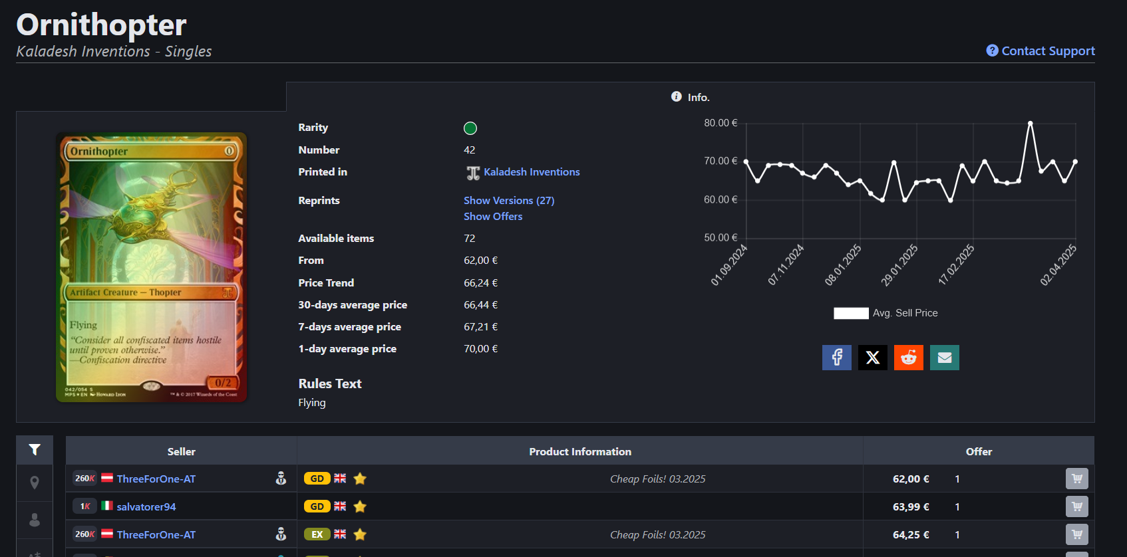Select the 70,00 € 1-day average price
The height and width of the screenshot is (557, 1127).
pyautogui.click(x=481, y=349)
